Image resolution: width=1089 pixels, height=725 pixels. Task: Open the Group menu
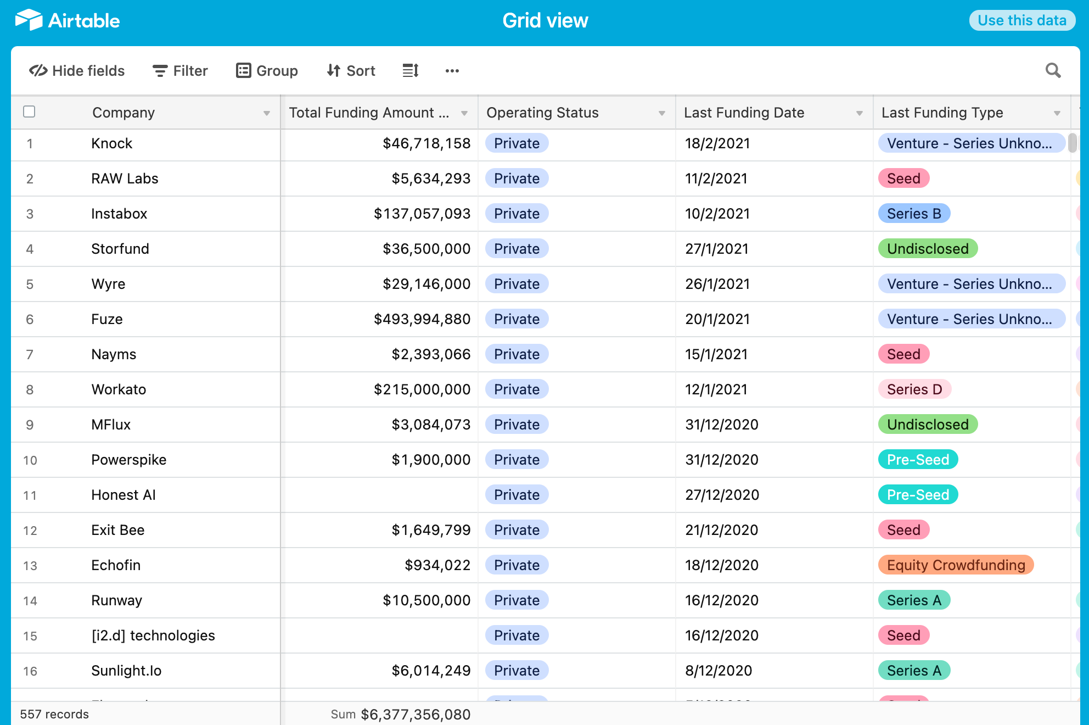[x=267, y=71]
